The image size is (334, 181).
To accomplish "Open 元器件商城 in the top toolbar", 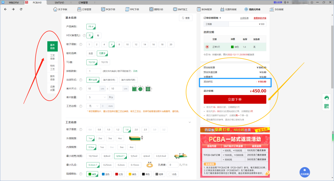I will click(x=228, y=9).
